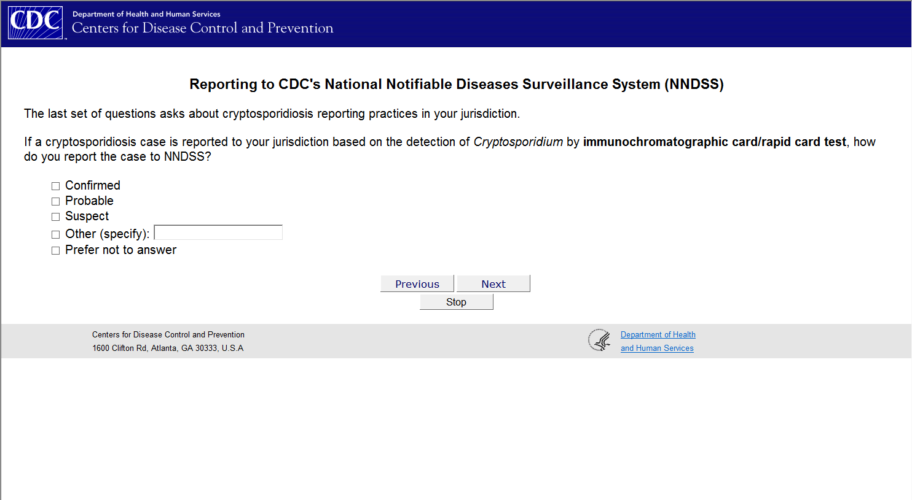Click the header title Centers for Disease Control and Prevention

pyautogui.click(x=202, y=28)
